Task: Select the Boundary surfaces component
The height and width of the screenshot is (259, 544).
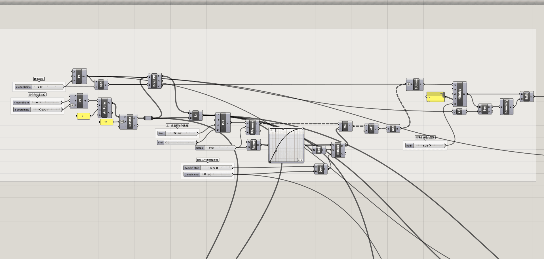Action: pyautogui.click(x=506, y=107)
